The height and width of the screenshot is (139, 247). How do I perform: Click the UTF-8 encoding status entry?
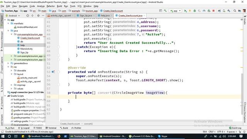[221, 132]
